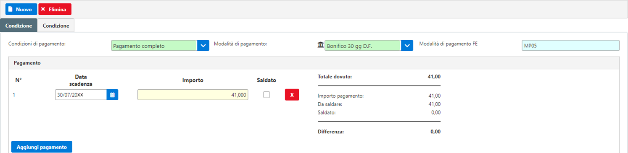Image resolution: width=628 pixels, height=153 pixels.
Task: Click the Differenza value 0,00
Action: pyautogui.click(x=435, y=132)
